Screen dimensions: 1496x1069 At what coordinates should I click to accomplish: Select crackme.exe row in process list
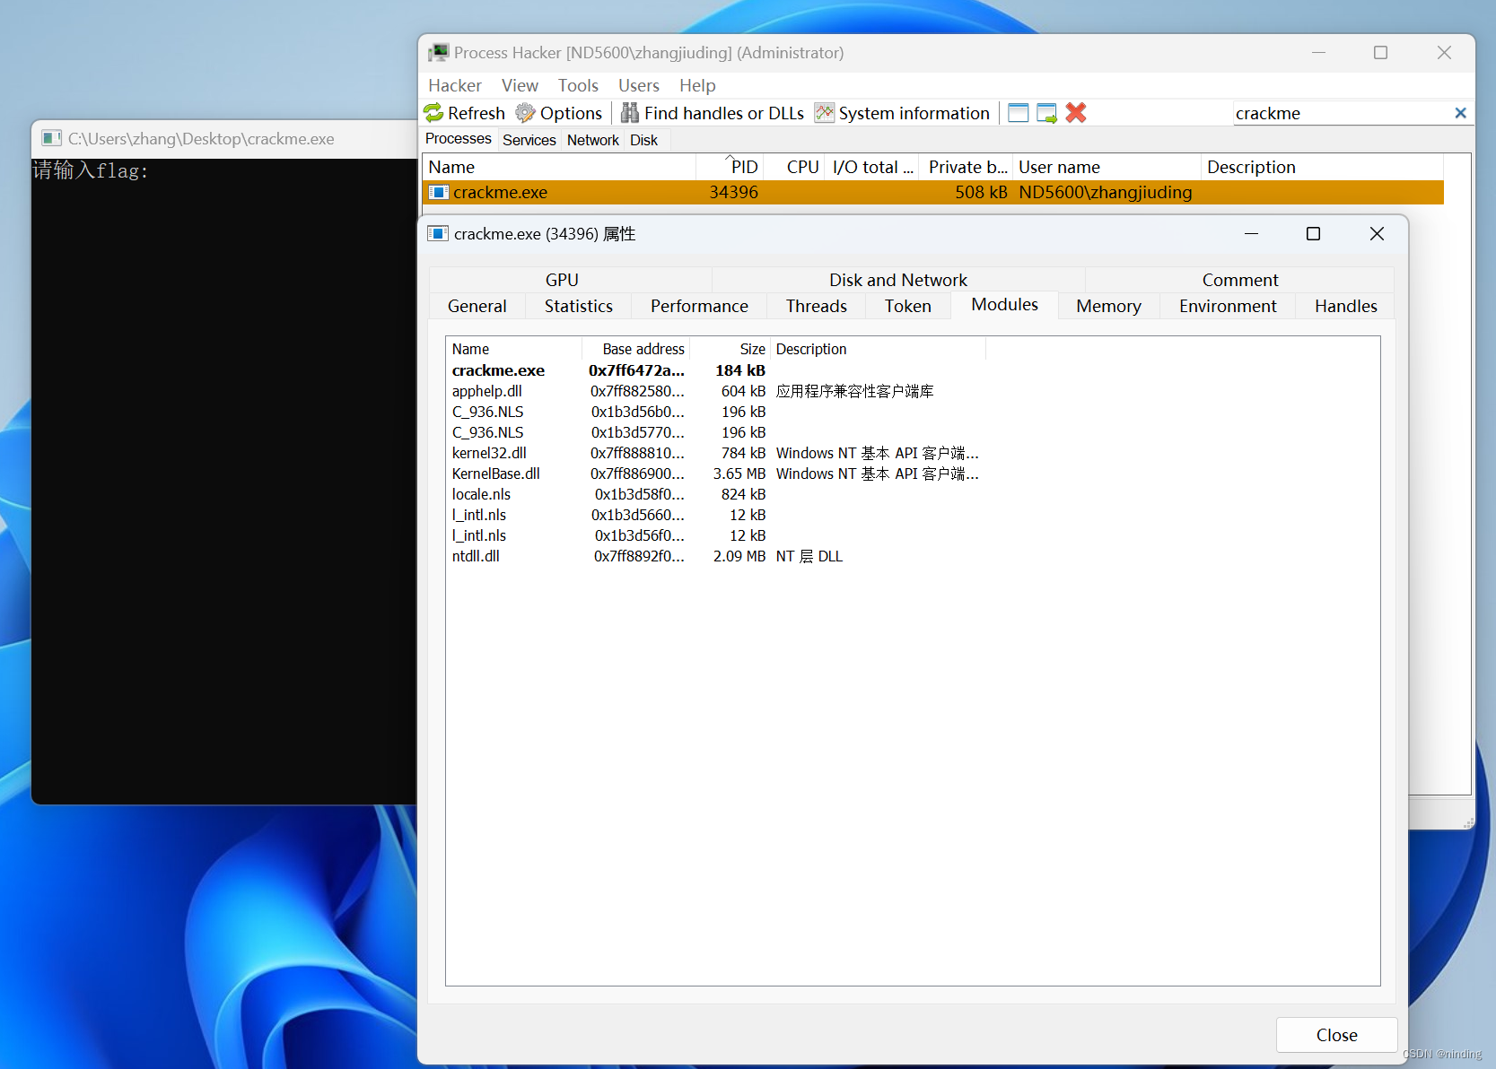[x=933, y=192]
